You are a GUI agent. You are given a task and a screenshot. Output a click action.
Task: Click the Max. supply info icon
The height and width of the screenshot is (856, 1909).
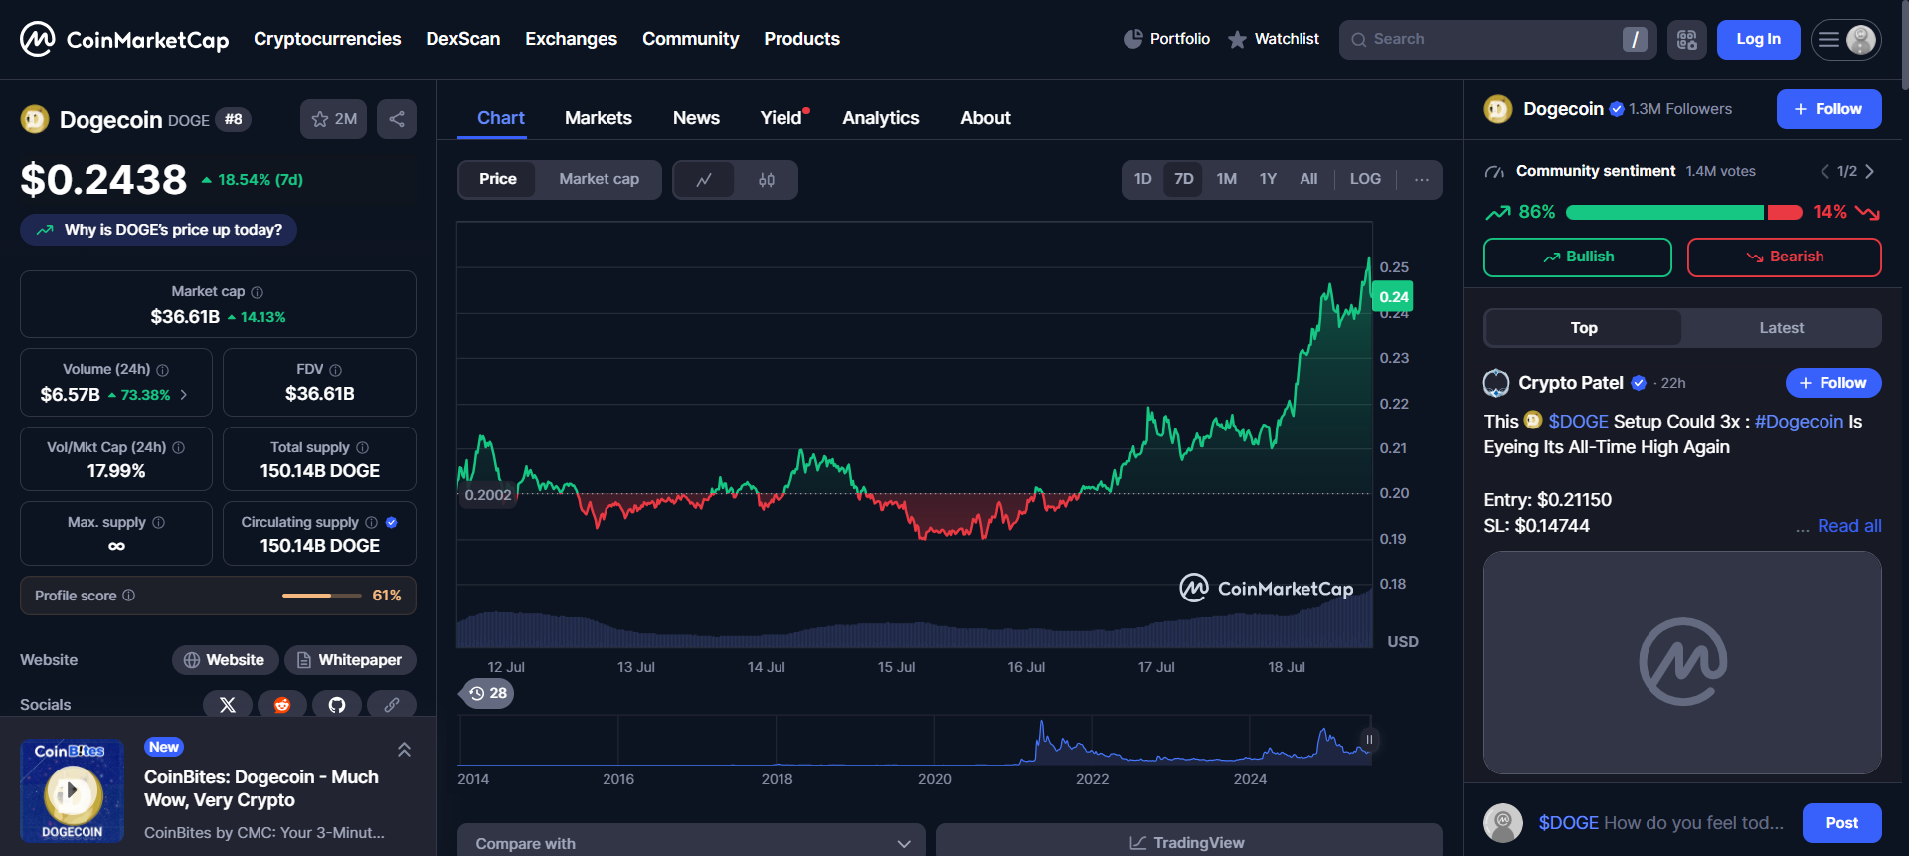[159, 523]
